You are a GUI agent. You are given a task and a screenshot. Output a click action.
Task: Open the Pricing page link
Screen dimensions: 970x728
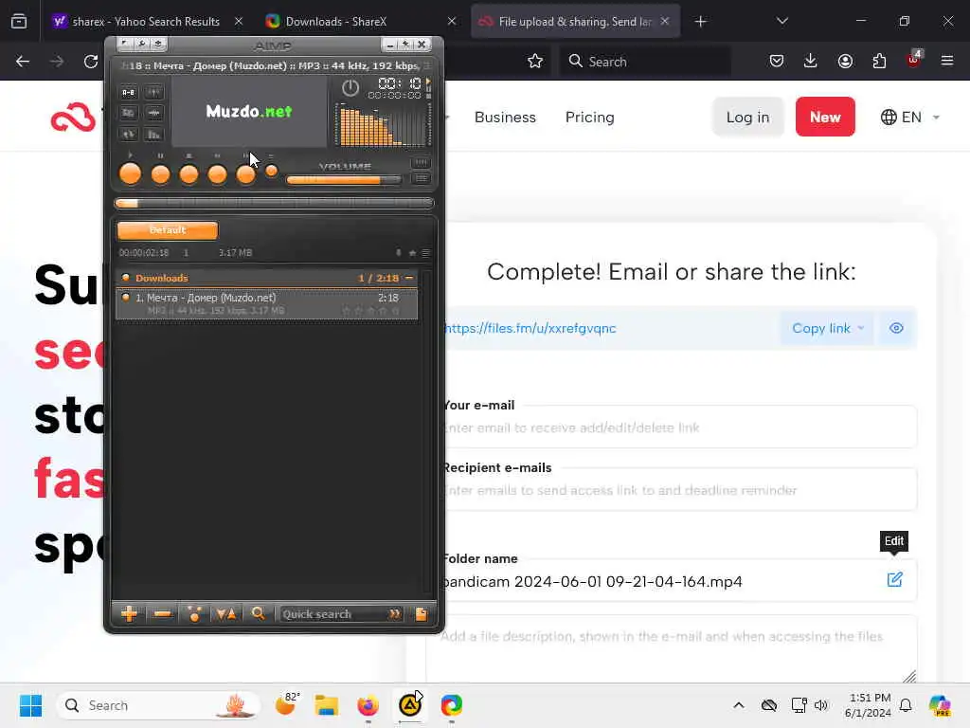(x=589, y=117)
